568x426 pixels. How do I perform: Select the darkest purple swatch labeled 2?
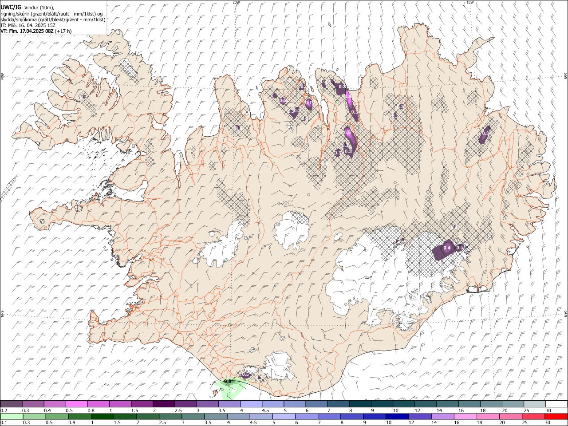pos(164,404)
